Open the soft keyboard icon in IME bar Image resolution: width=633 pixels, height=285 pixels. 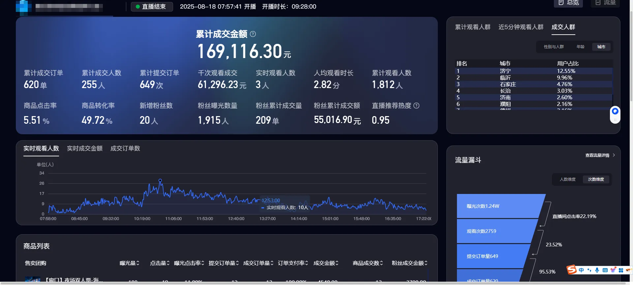coord(605,270)
